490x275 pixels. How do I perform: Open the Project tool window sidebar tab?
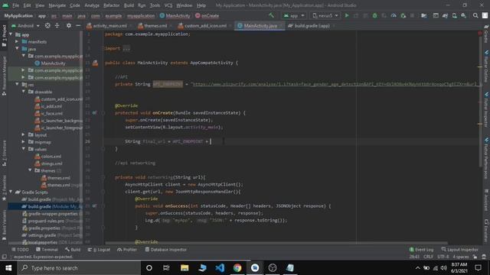point(4,35)
